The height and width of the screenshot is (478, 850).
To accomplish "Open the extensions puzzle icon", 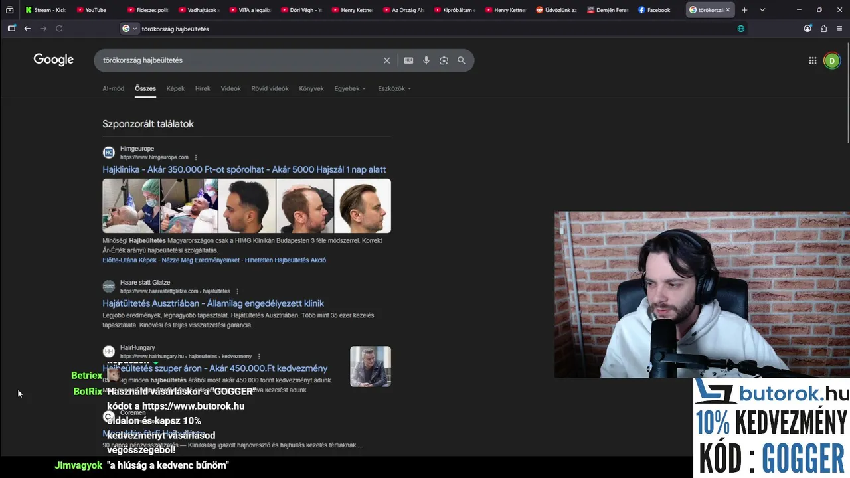I will (823, 29).
